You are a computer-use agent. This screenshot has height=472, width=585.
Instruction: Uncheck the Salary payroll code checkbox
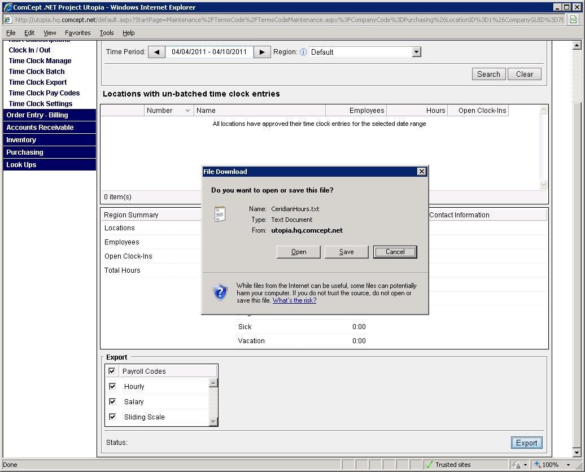112,401
